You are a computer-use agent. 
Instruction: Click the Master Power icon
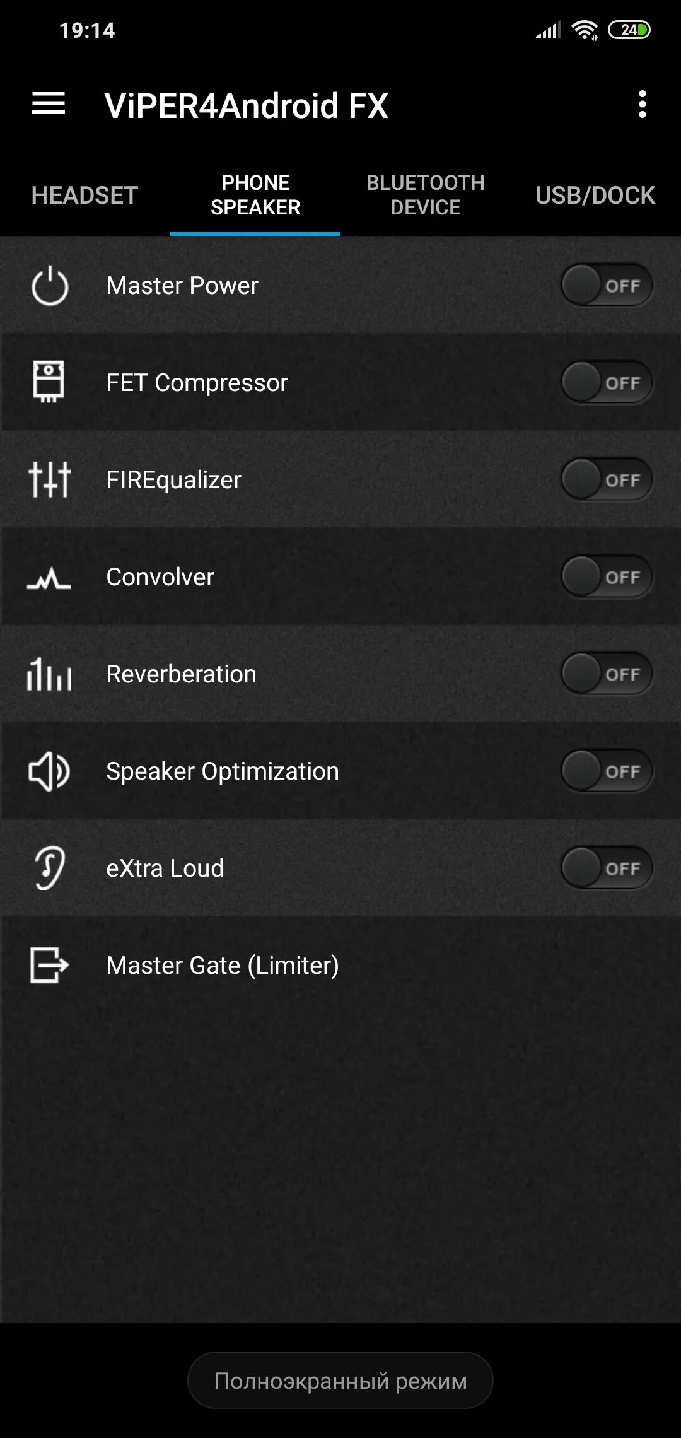click(x=50, y=286)
